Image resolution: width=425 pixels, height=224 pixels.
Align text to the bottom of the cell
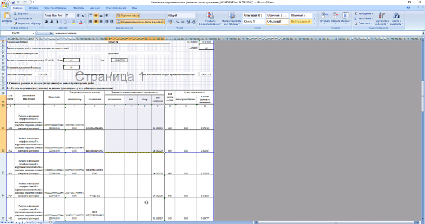click(x=101, y=15)
